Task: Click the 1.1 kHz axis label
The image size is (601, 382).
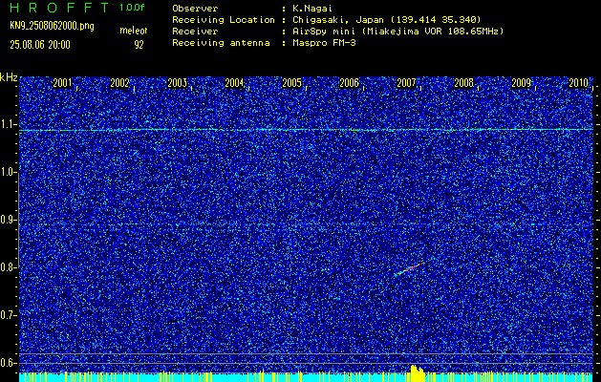Action: tap(8, 124)
